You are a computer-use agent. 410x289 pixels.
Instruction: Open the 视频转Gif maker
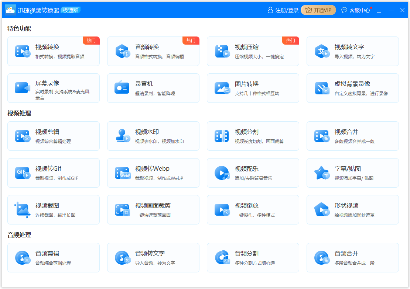point(54,173)
